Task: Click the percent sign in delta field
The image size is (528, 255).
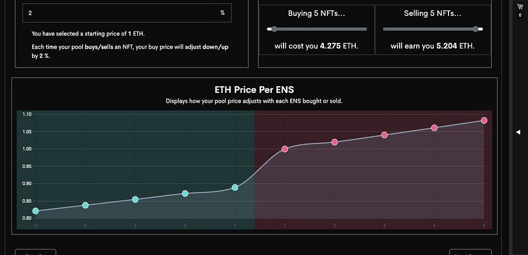Action: click(223, 13)
